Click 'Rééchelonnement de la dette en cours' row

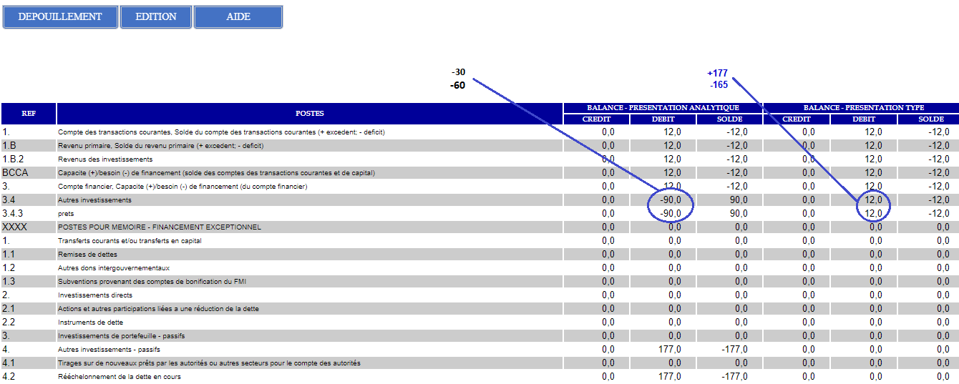coord(119,376)
